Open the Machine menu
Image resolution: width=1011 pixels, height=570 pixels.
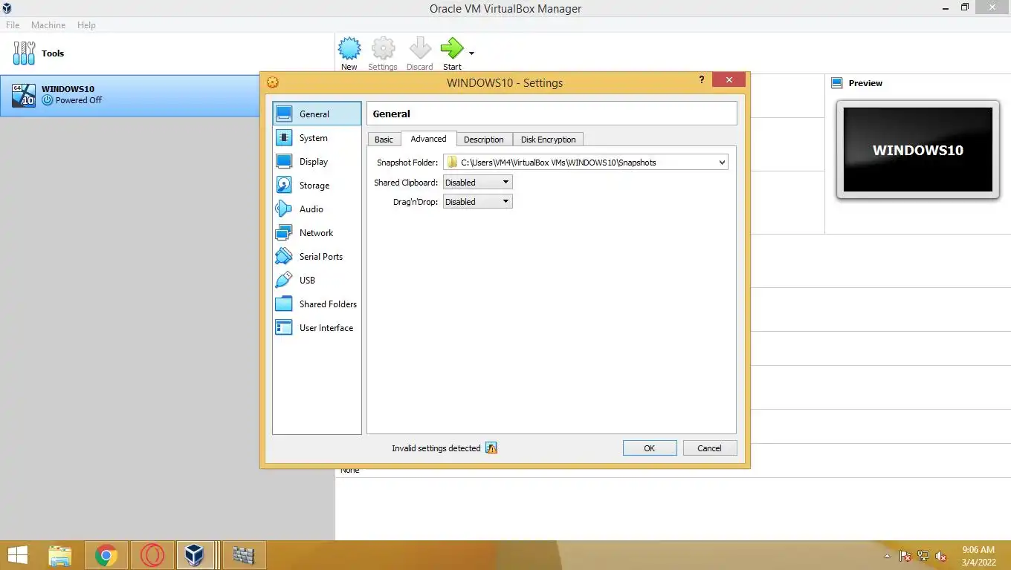point(48,24)
